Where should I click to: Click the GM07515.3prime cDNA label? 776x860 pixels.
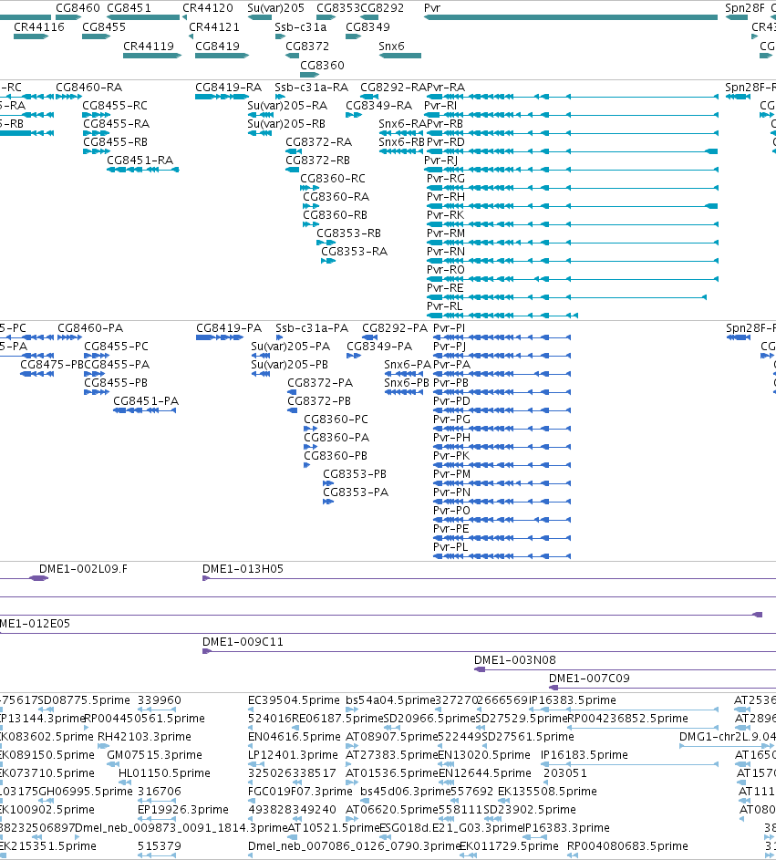[155, 755]
